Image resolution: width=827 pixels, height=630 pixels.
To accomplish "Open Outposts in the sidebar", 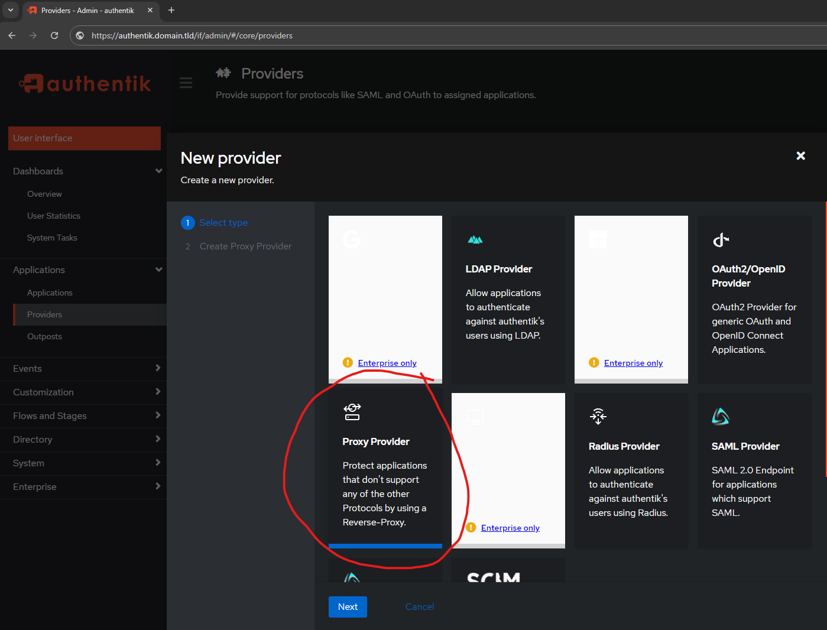I will (x=44, y=336).
